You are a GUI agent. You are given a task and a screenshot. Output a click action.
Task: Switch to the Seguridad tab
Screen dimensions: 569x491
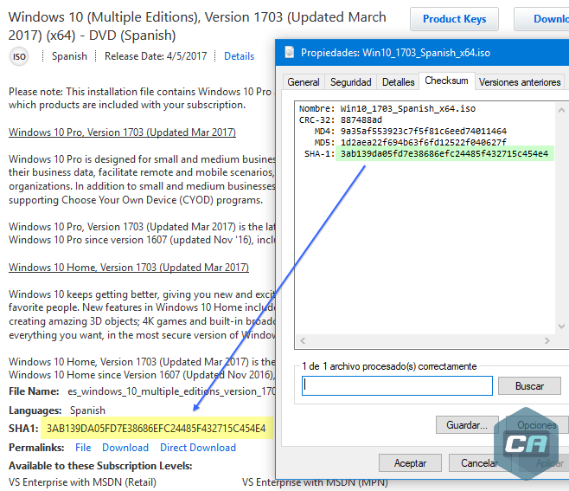click(x=350, y=82)
